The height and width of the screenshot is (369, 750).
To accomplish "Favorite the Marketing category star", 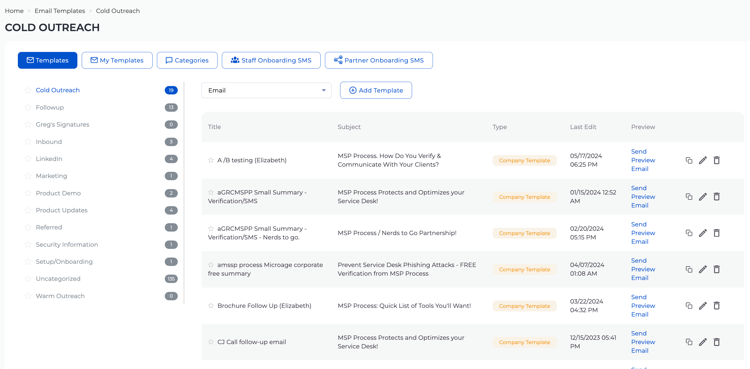I will [28, 176].
